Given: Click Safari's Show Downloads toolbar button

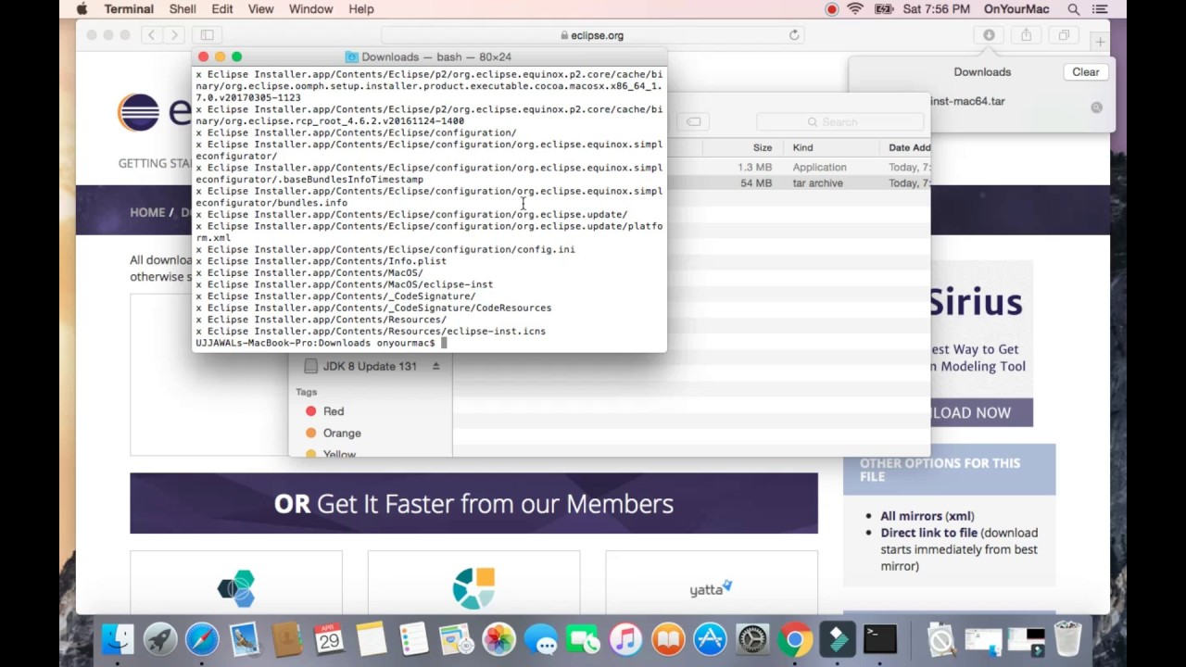Looking at the screenshot, I should point(989,35).
